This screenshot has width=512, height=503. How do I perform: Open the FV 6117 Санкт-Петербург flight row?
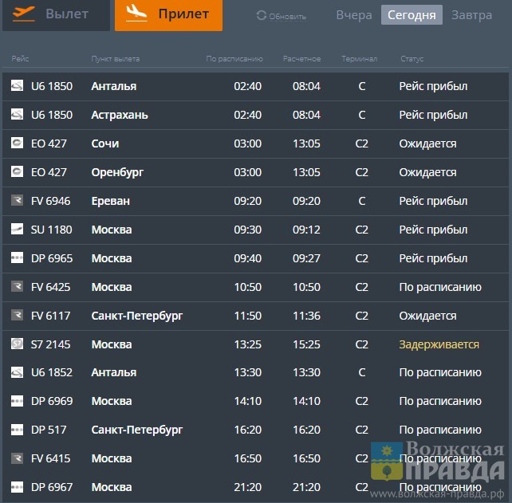tap(255, 316)
